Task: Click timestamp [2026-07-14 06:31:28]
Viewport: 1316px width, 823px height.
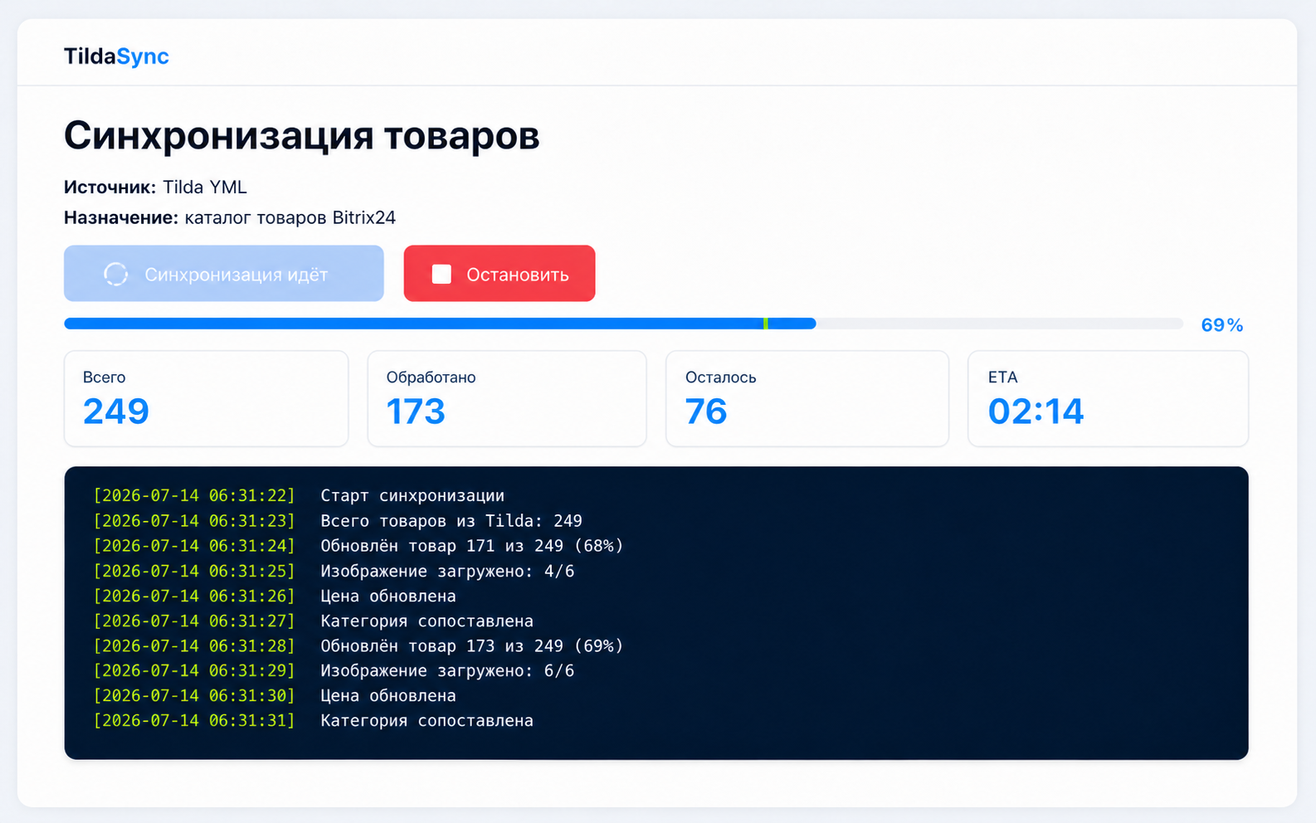Action: pos(194,645)
